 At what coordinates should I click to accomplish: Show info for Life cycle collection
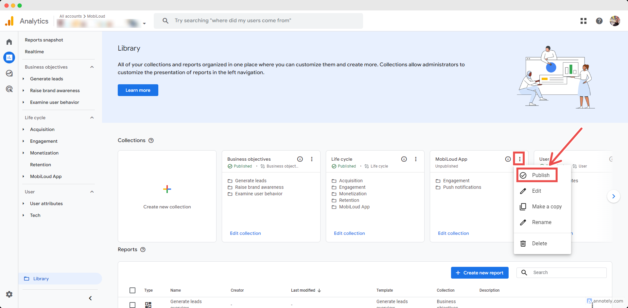pos(404,159)
